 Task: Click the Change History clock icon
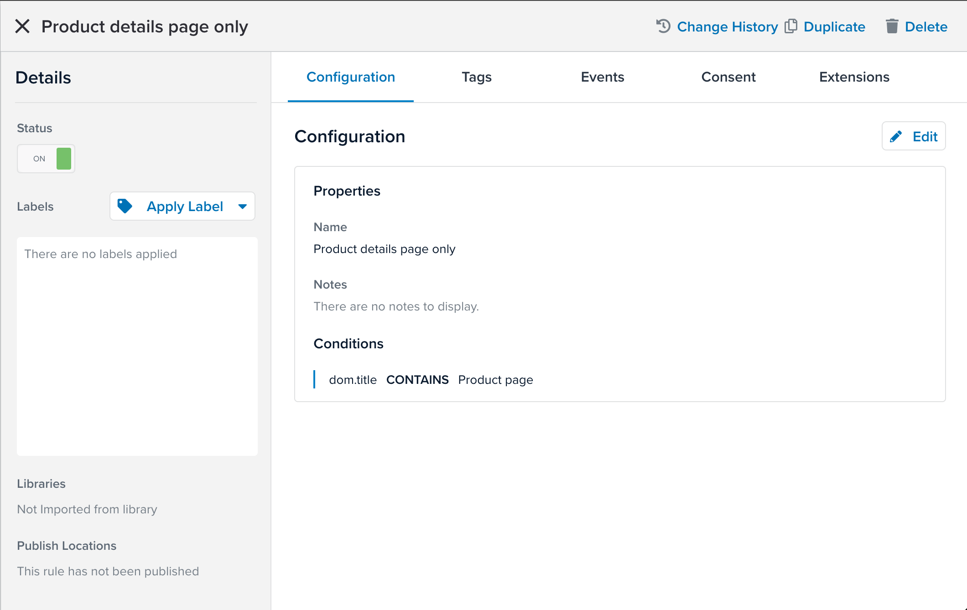[663, 26]
